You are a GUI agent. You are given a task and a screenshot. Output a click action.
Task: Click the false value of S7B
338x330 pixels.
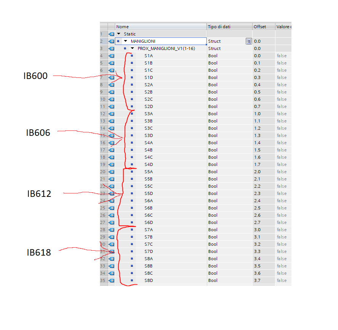tap(282, 237)
